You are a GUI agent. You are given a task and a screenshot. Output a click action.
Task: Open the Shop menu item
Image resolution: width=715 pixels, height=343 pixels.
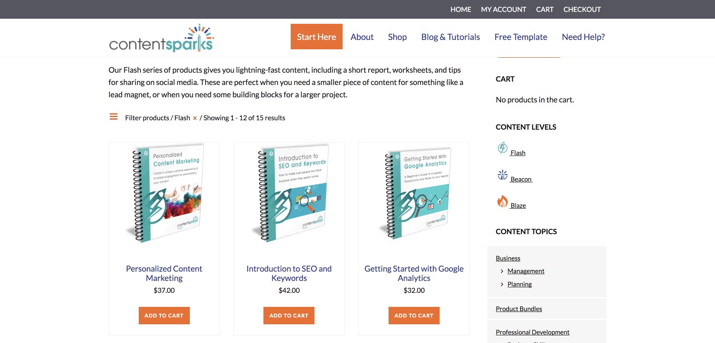click(x=397, y=37)
